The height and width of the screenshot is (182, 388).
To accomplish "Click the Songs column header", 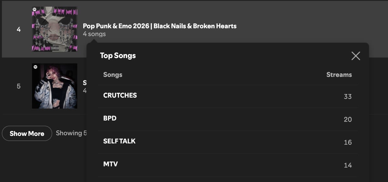I will coord(113,75).
